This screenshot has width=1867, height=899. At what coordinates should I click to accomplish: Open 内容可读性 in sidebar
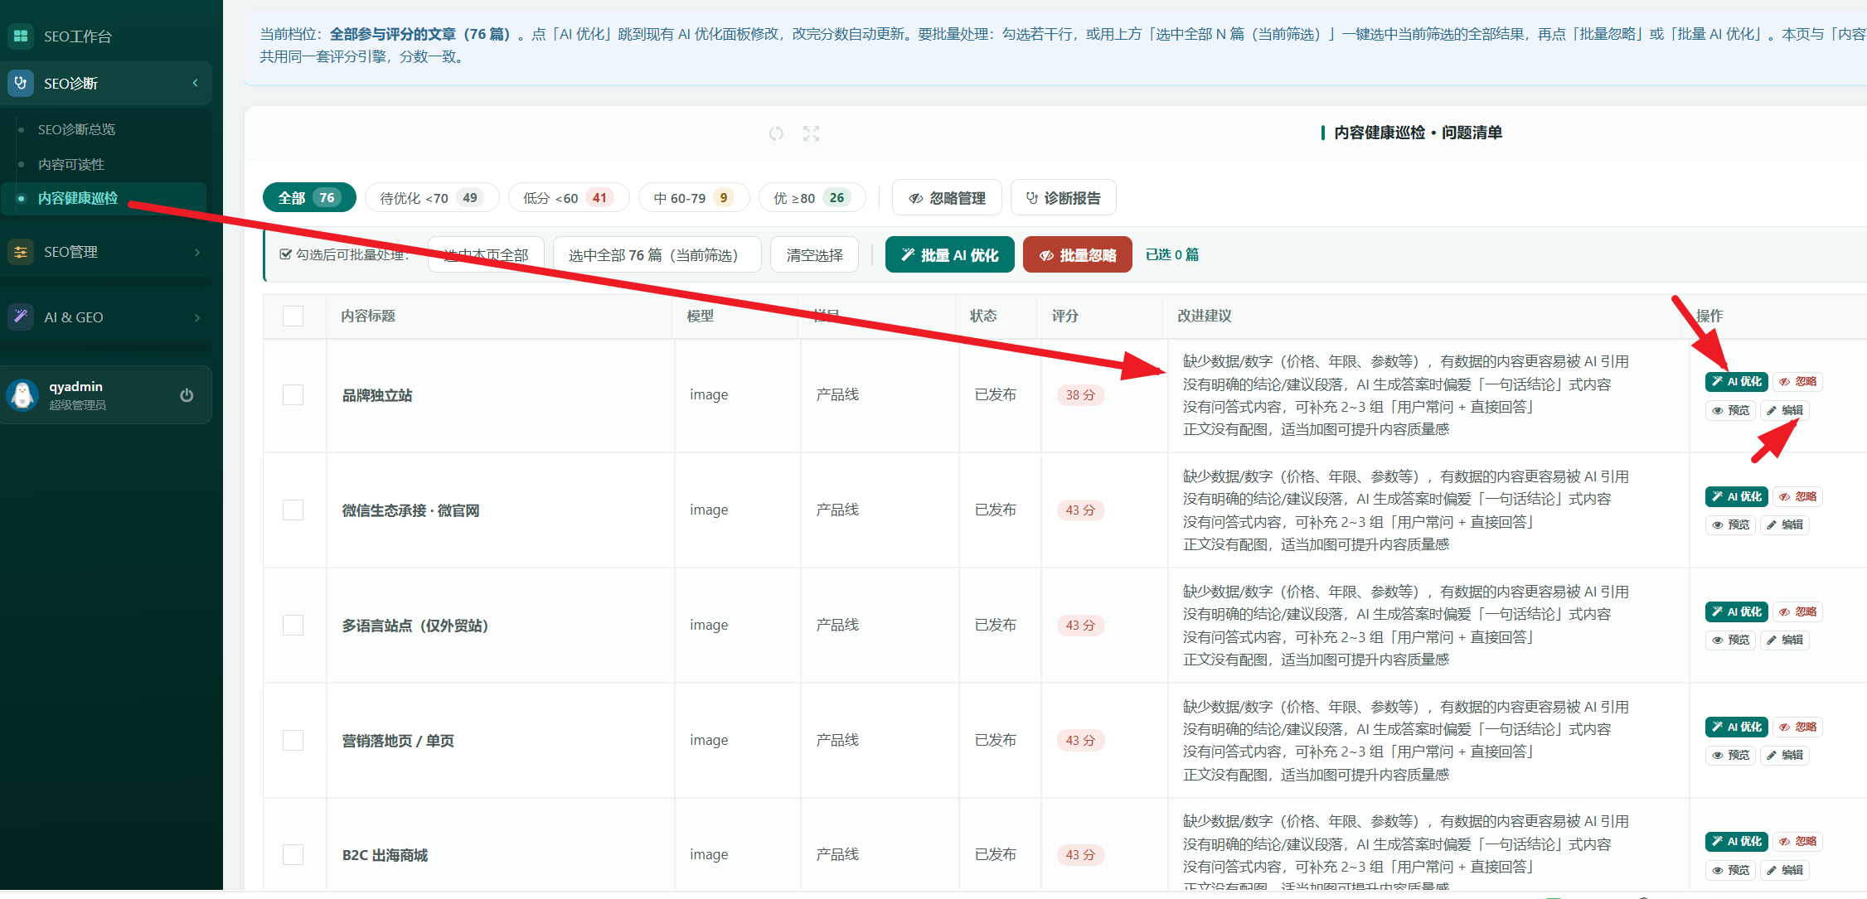point(71,164)
